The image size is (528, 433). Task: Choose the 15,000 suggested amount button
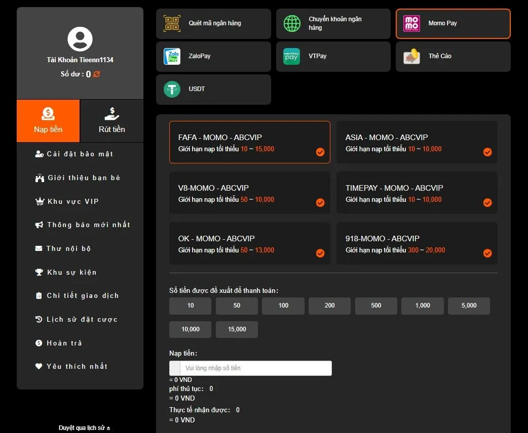click(237, 329)
